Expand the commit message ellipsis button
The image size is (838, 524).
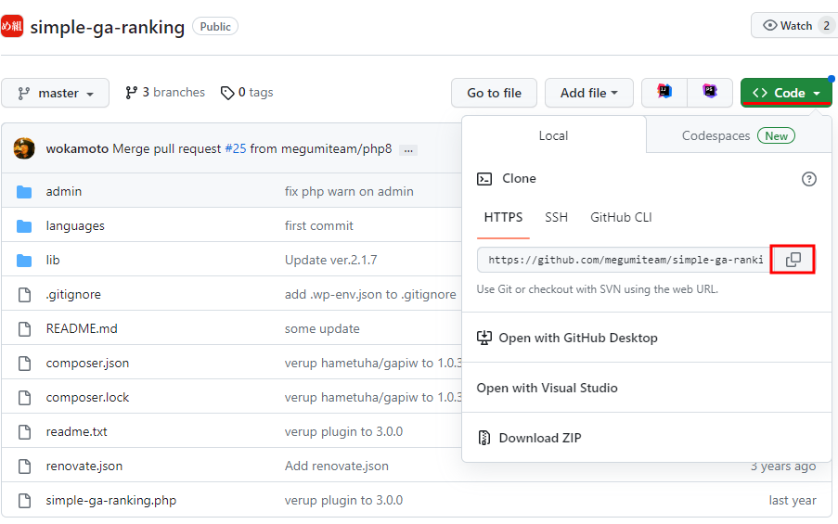click(408, 150)
